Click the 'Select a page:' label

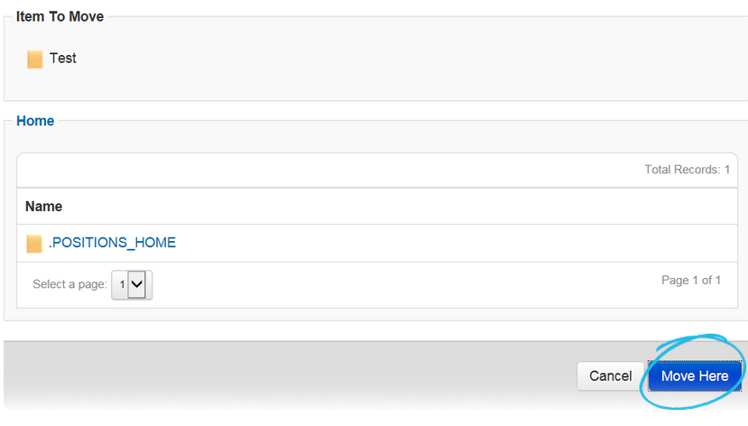[x=69, y=284]
